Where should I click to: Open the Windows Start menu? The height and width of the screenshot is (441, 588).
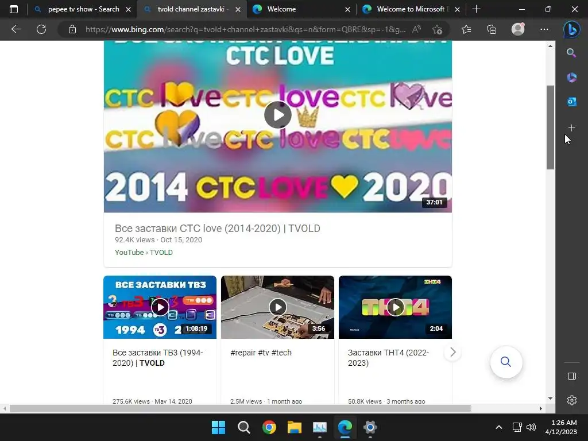[218, 427]
